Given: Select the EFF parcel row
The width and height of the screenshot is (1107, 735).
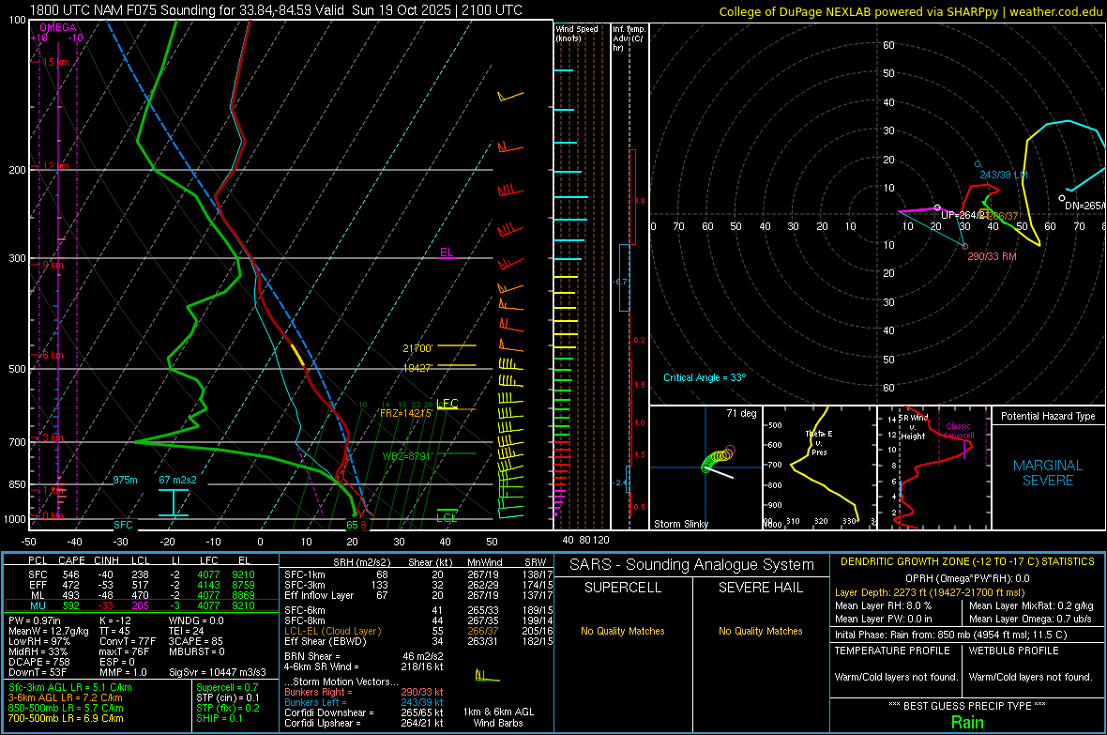Looking at the screenshot, I should click(x=142, y=585).
